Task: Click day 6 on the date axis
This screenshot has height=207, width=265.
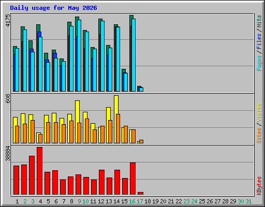Action: 56,201
